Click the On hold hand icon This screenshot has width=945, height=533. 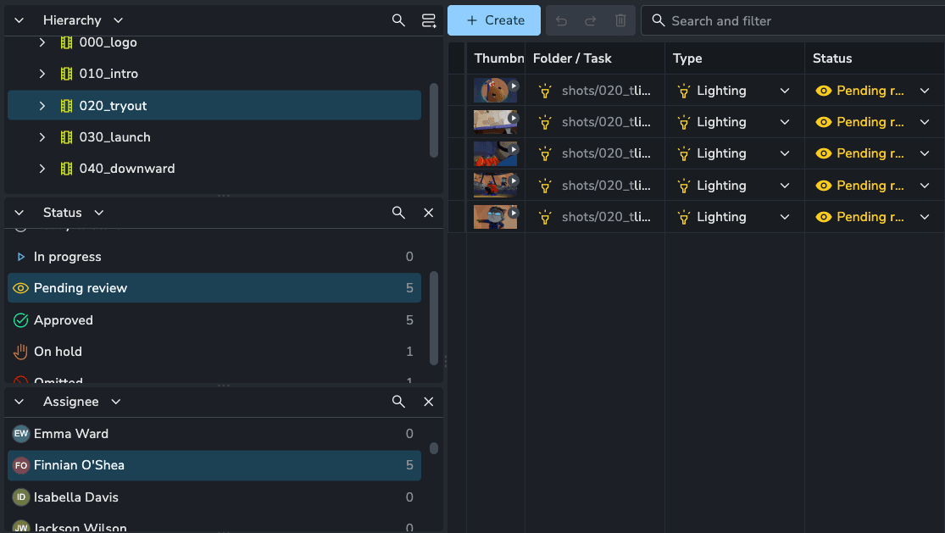(x=20, y=352)
